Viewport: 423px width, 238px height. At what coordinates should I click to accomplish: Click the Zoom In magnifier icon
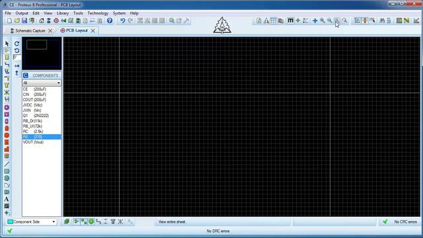click(323, 20)
